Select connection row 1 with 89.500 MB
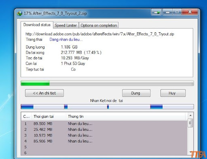This screenshot has height=159, width=207. click(104, 123)
